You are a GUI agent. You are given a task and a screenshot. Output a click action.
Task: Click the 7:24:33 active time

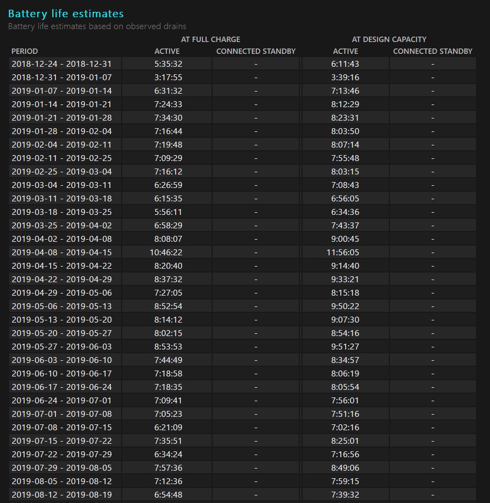tap(168, 104)
